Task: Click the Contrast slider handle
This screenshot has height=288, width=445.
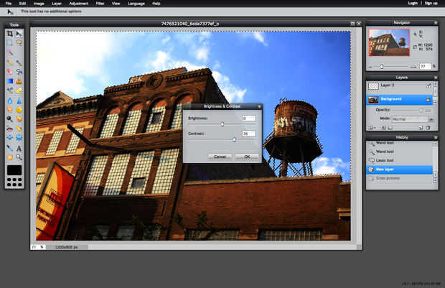Action: click(x=234, y=139)
